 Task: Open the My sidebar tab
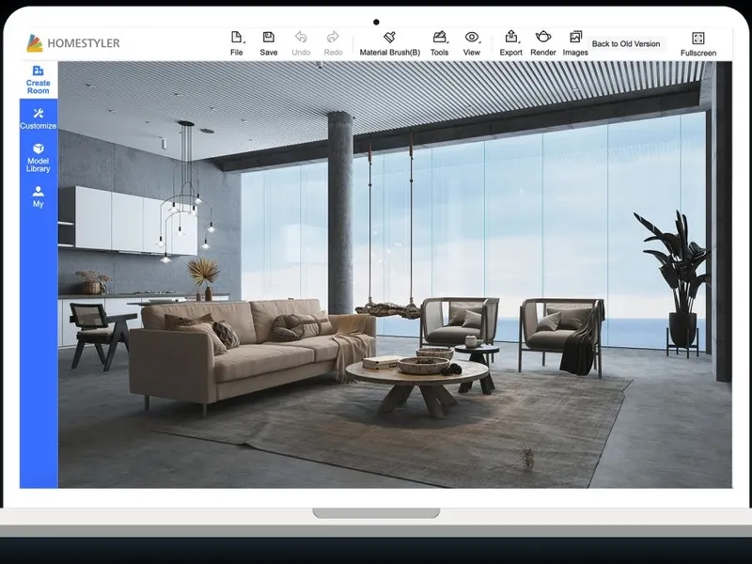pos(39,196)
